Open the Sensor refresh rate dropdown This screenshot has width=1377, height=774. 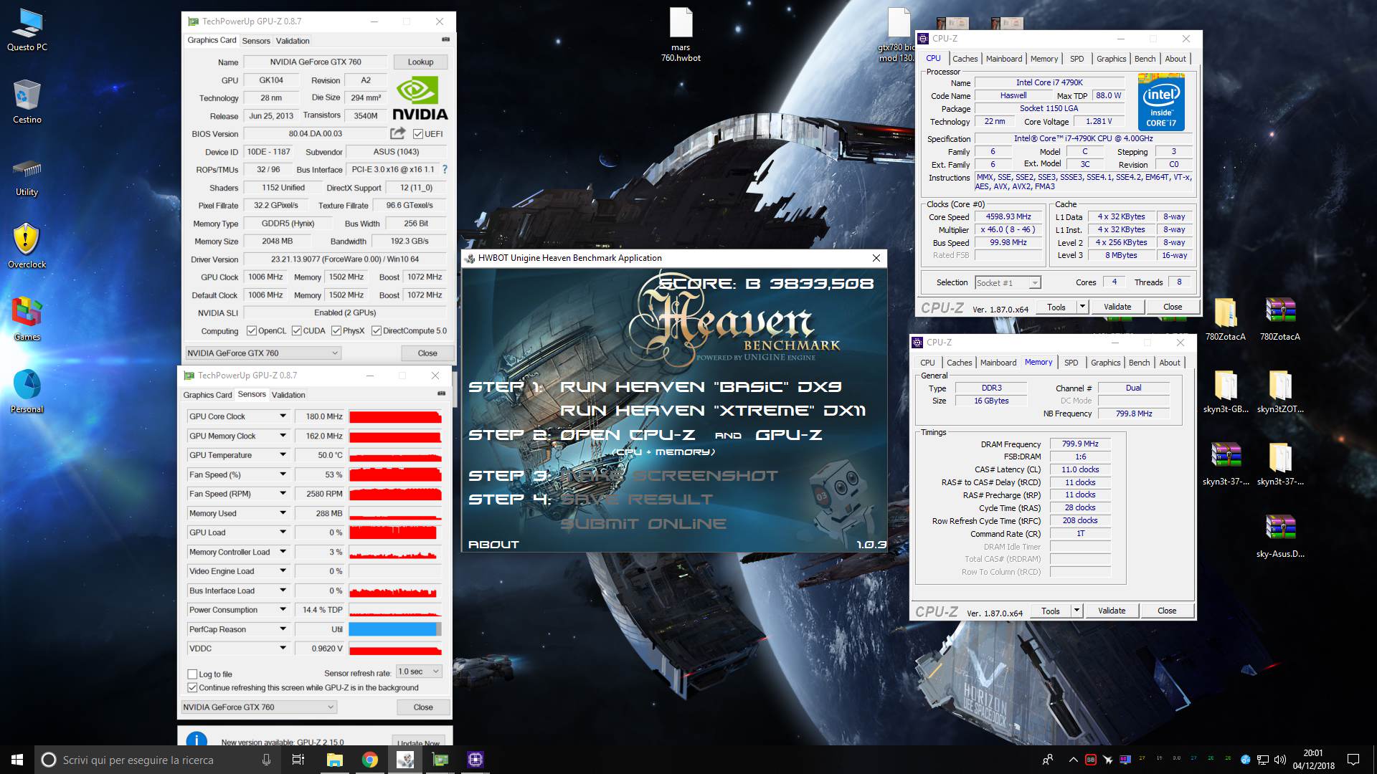coord(419,672)
